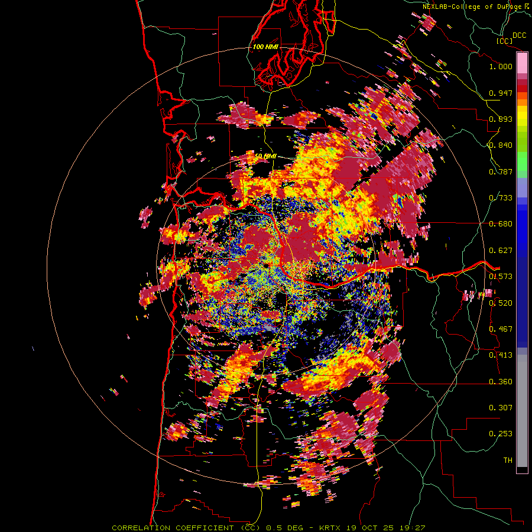Image resolution: width=532 pixels, height=532 pixels.
Task: Pick the yellow swatch on the color bar
Action: [x=522, y=116]
